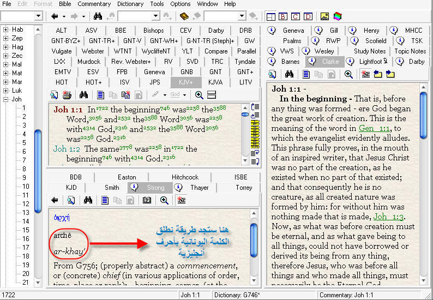Click the blue document icon in commentary toolbar
Screen dimensions: 433x300
coord(306,74)
